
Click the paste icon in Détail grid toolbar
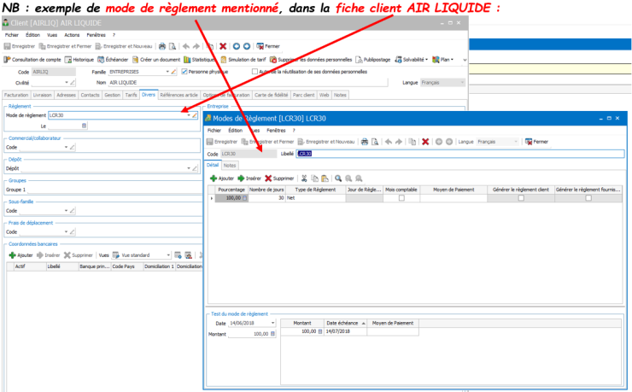[325, 178]
